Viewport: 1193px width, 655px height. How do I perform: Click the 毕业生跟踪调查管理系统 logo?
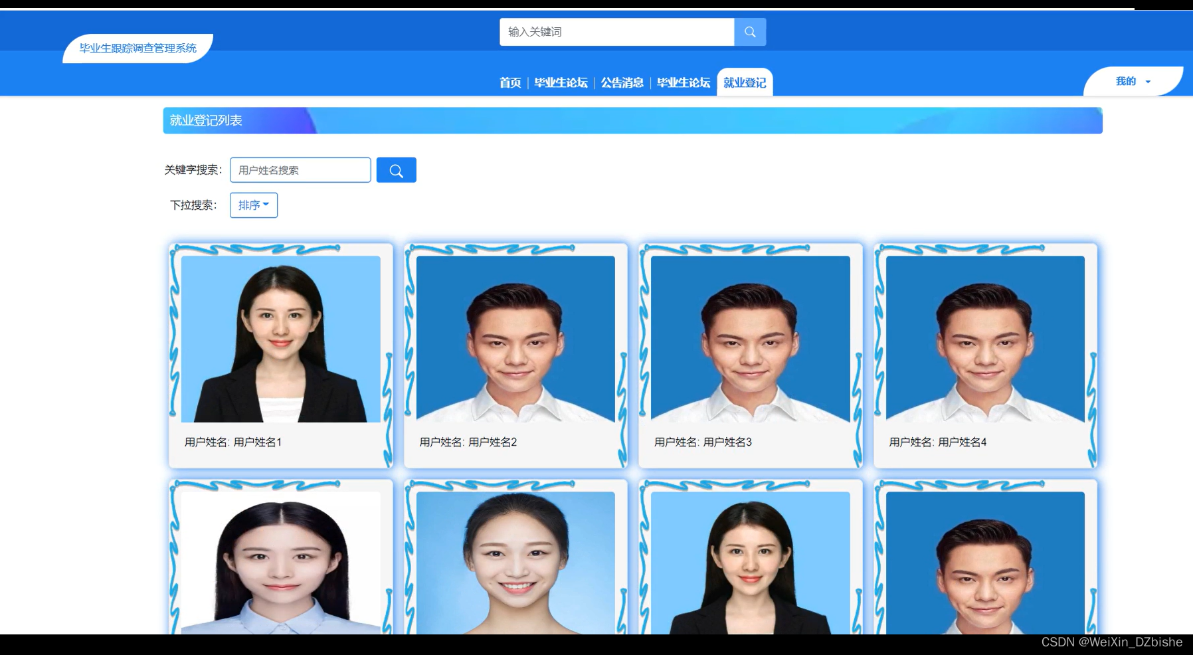tap(138, 48)
